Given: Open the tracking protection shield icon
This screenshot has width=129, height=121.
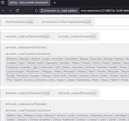Looking at the screenshot, I should tap(36, 11).
